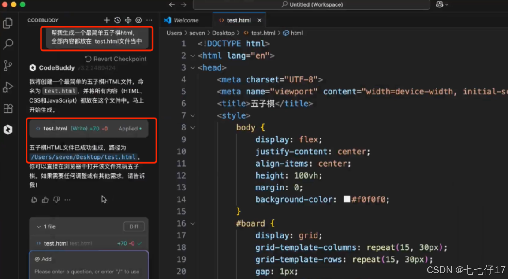Select the test.html editor tab
Screen dimensions: 508x279
[x=239, y=20]
